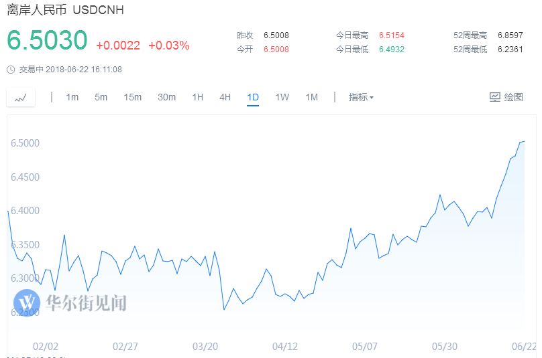The width and height of the screenshot is (542, 358).
Task: Switch chart to 1H interval
Action: click(197, 97)
